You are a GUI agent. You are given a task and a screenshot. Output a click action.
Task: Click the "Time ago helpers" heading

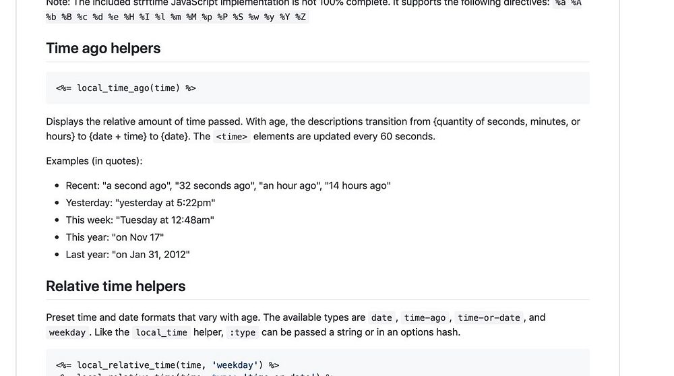[x=103, y=48]
